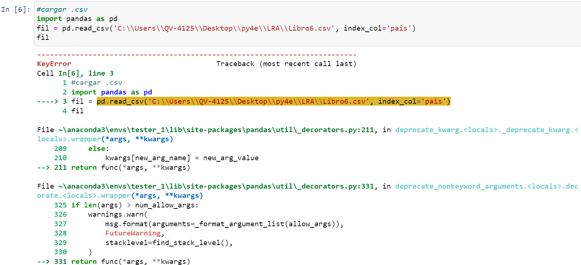The image size is (581, 265).
Task: Select the red KeyError heading
Action: 54,64
